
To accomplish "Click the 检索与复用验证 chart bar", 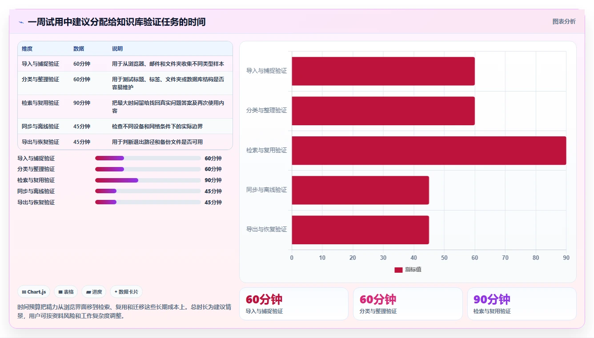I will tap(429, 151).
